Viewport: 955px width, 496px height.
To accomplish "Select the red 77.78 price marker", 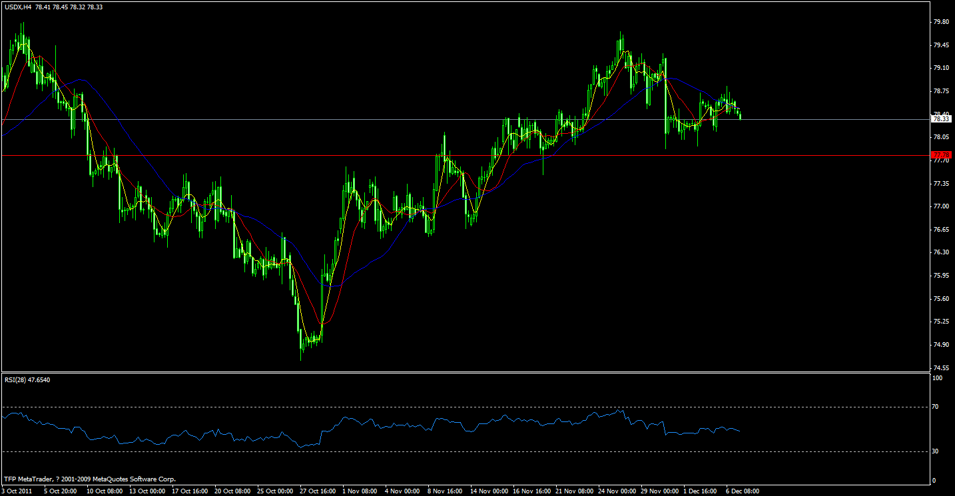I will click(940, 156).
